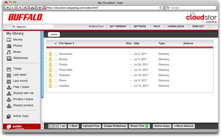The width and height of the screenshot is (221, 137).
Task: Check the Photos folder checkbox
Action: (56, 65)
